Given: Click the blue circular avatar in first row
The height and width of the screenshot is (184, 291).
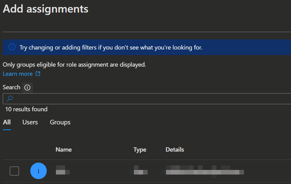Looking at the screenshot, I should [39, 171].
